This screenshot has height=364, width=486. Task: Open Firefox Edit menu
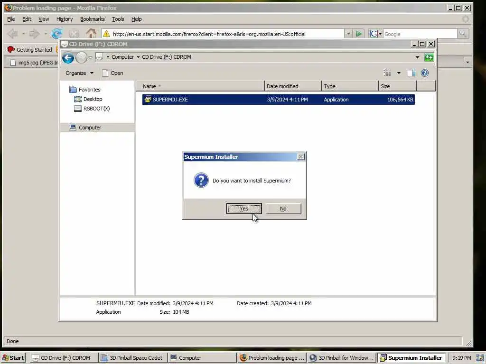(x=27, y=19)
